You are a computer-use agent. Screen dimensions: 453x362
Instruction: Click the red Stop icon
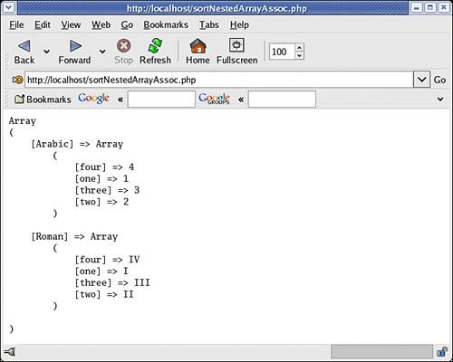124,46
